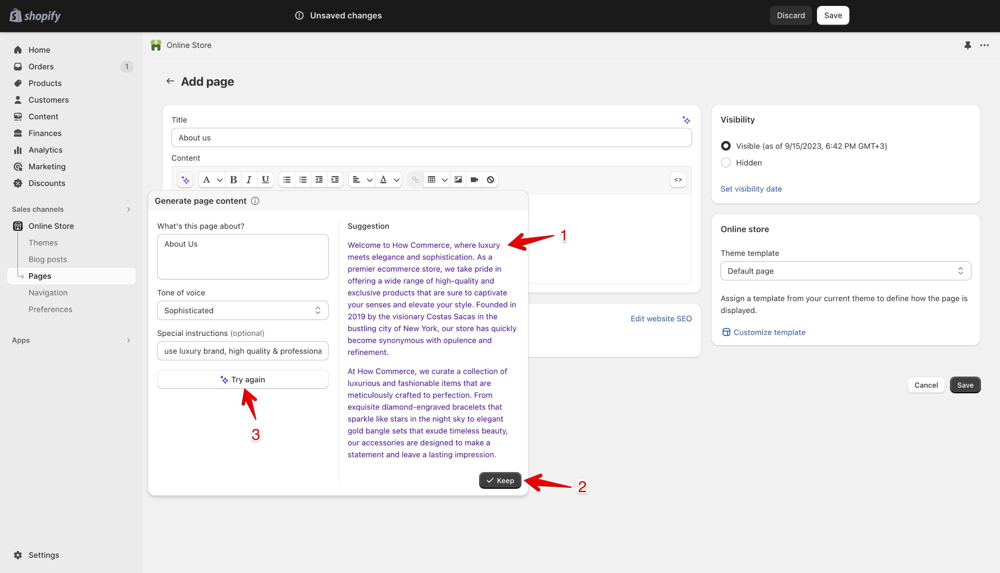Click the Settings gear icon
The width and height of the screenshot is (1000, 573).
18,555
